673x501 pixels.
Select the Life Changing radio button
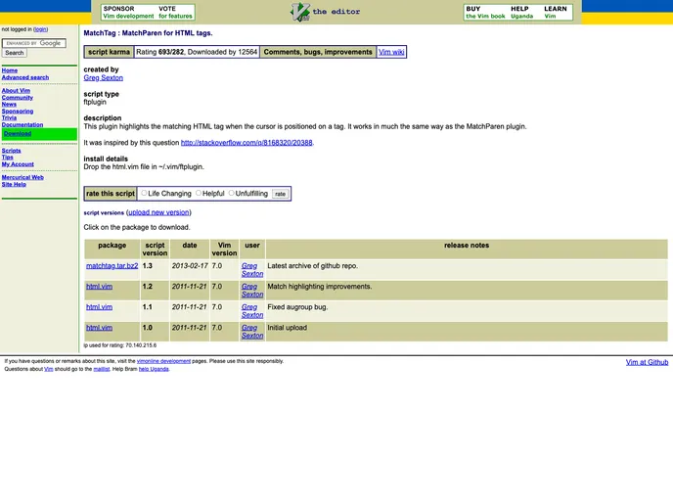[144, 193]
